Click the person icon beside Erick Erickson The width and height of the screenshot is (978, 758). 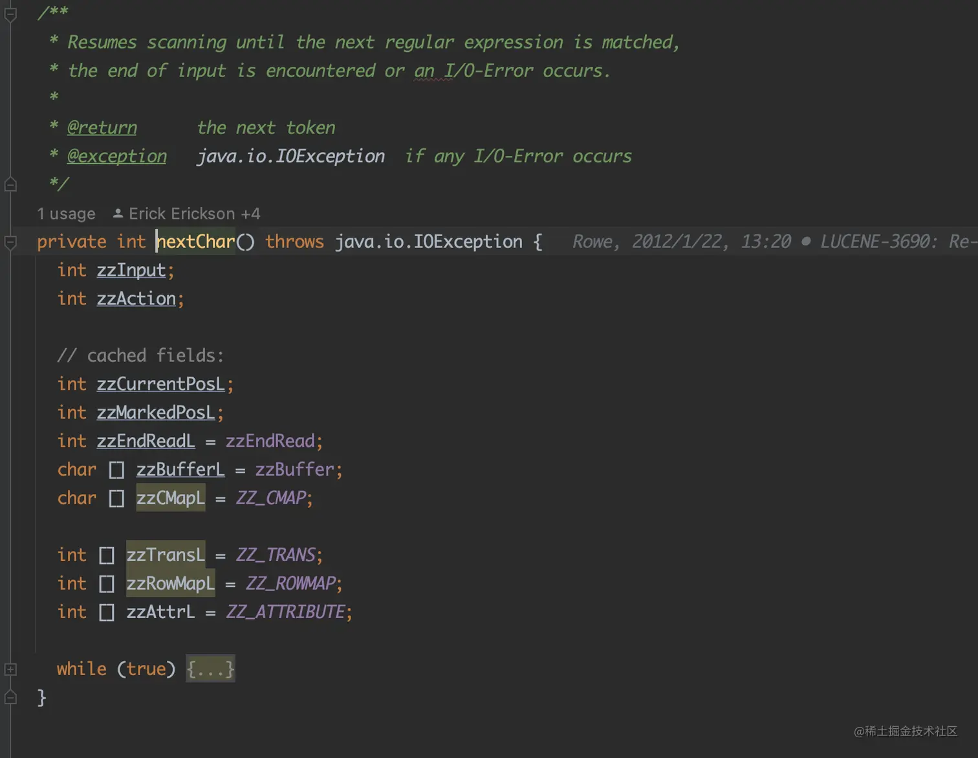[x=117, y=212]
